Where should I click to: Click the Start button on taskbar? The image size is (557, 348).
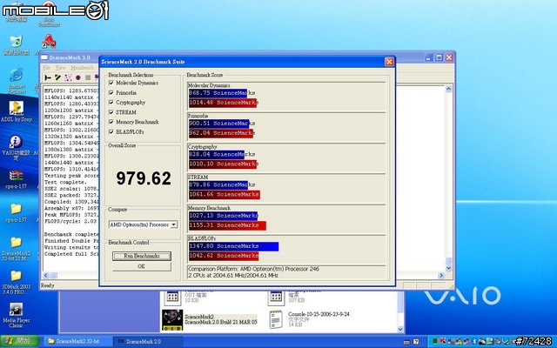click(x=19, y=341)
